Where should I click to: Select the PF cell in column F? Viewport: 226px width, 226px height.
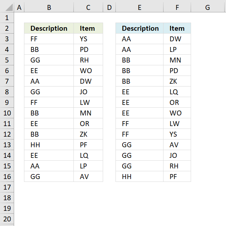pos(177,177)
